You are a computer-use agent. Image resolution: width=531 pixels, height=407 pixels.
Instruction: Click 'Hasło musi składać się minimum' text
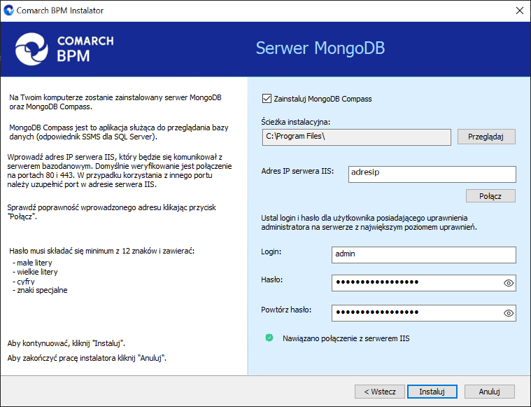[x=101, y=251]
